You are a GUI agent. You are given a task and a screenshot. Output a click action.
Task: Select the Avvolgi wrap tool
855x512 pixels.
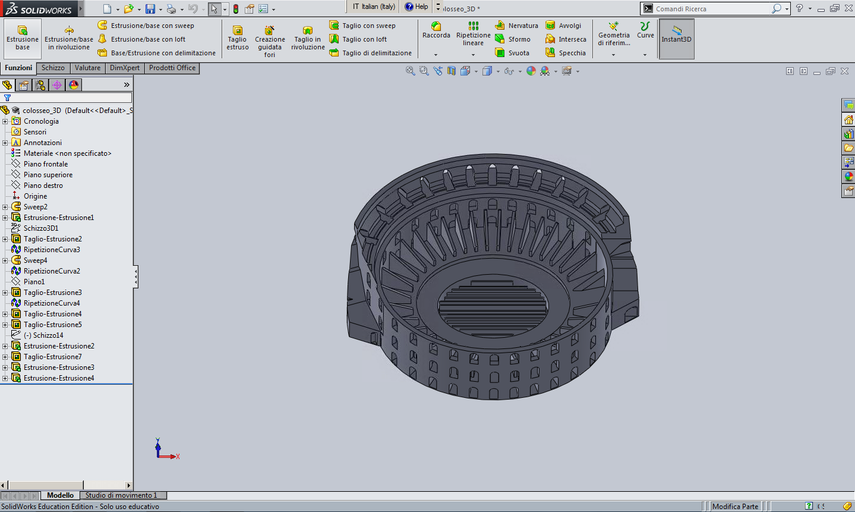(564, 26)
